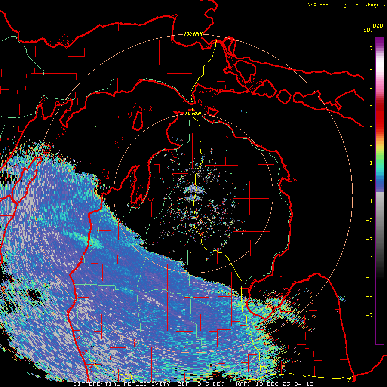Click the Differential Reflectivity product title caption
Screen dimensions: 387x387
[x=193, y=384]
